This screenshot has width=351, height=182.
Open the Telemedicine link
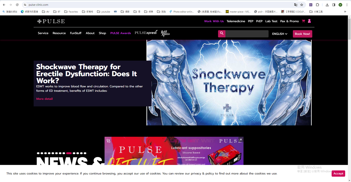tap(236, 21)
